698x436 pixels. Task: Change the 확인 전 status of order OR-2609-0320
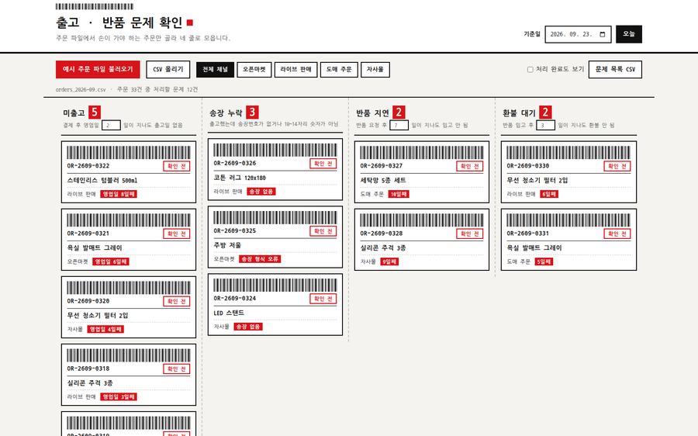pyautogui.click(x=177, y=302)
